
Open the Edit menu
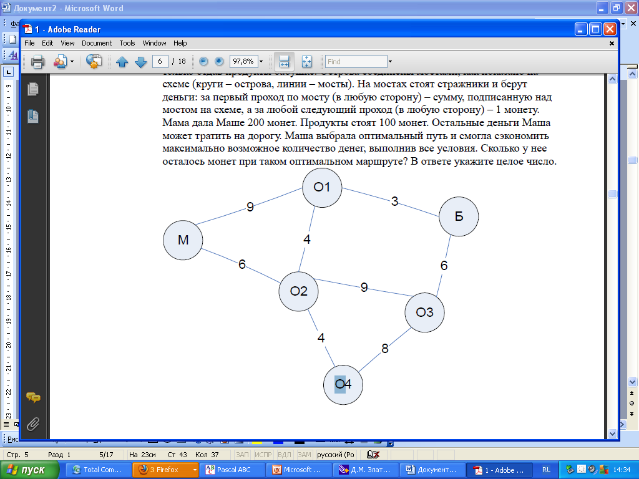coord(47,43)
